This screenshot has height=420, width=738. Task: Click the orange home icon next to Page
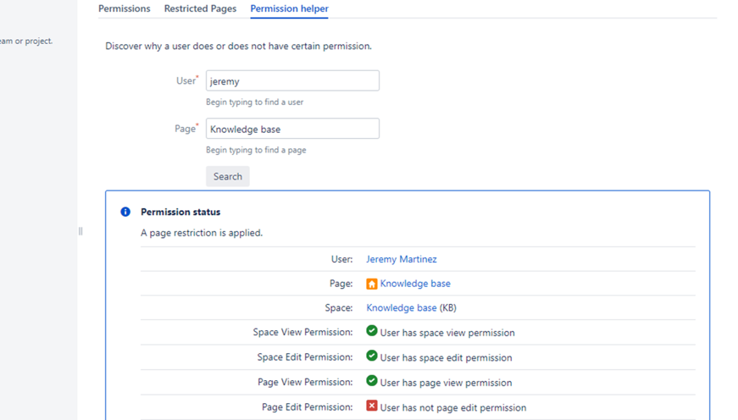[371, 284]
